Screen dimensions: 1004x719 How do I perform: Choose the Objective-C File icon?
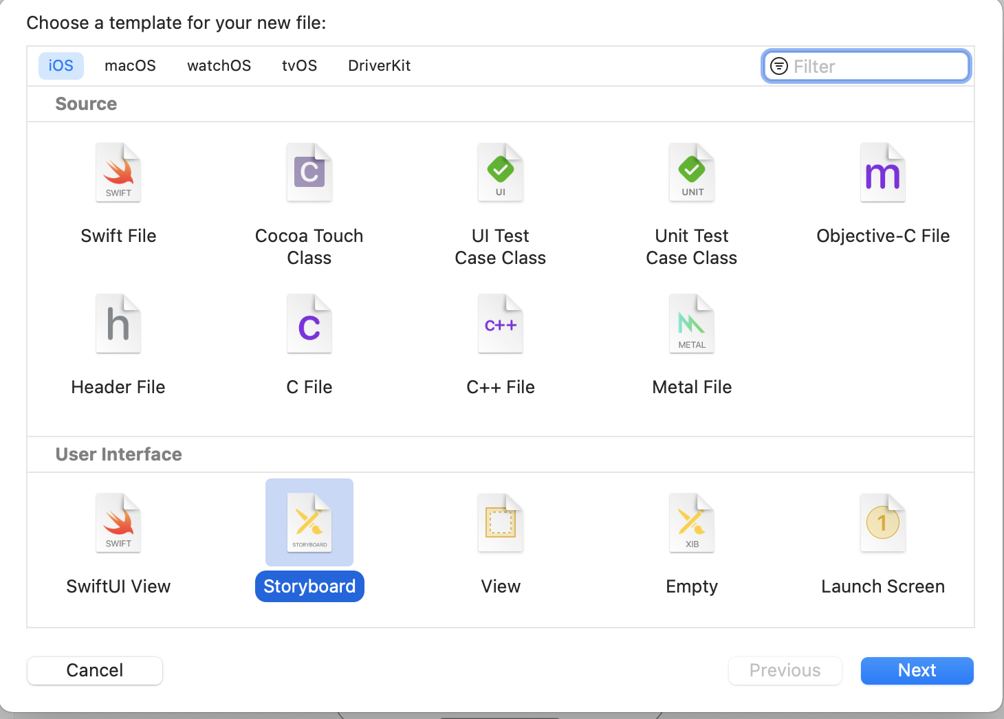[x=883, y=173]
